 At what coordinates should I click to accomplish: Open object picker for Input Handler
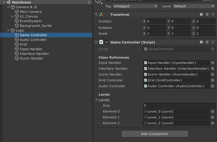[213, 63]
